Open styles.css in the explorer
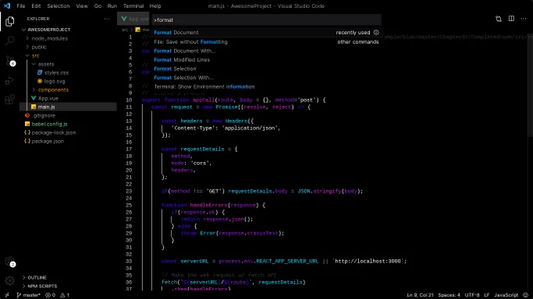 pyautogui.click(x=56, y=73)
